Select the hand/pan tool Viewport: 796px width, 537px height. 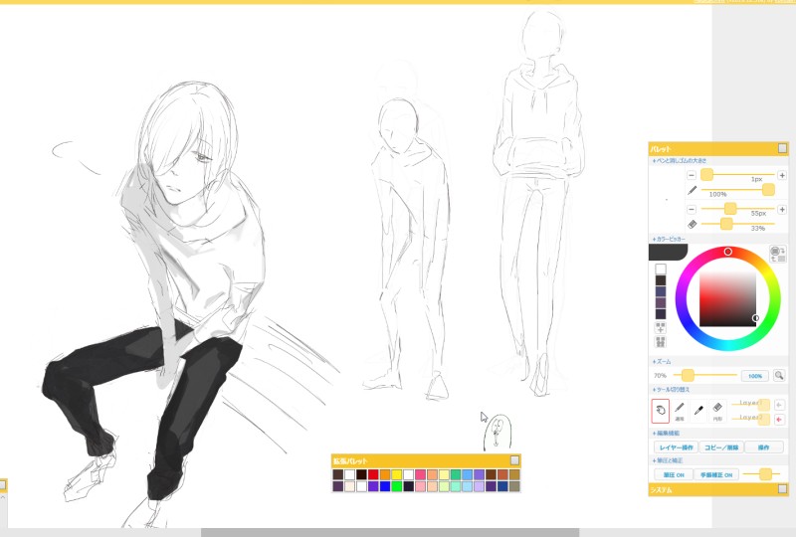[660, 411]
